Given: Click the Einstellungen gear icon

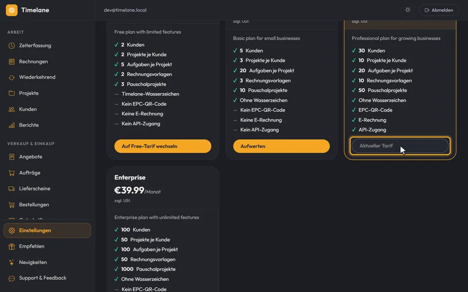Looking at the screenshot, I should (12, 231).
